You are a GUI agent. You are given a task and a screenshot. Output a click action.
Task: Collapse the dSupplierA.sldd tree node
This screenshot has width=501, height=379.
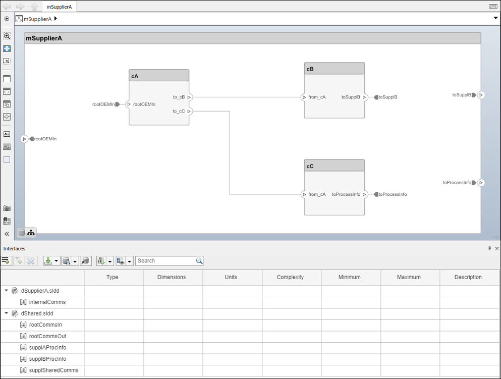[7, 291]
